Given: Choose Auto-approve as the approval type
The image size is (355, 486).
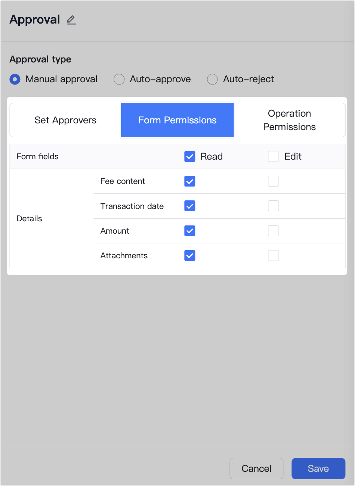Looking at the screenshot, I should [x=119, y=79].
